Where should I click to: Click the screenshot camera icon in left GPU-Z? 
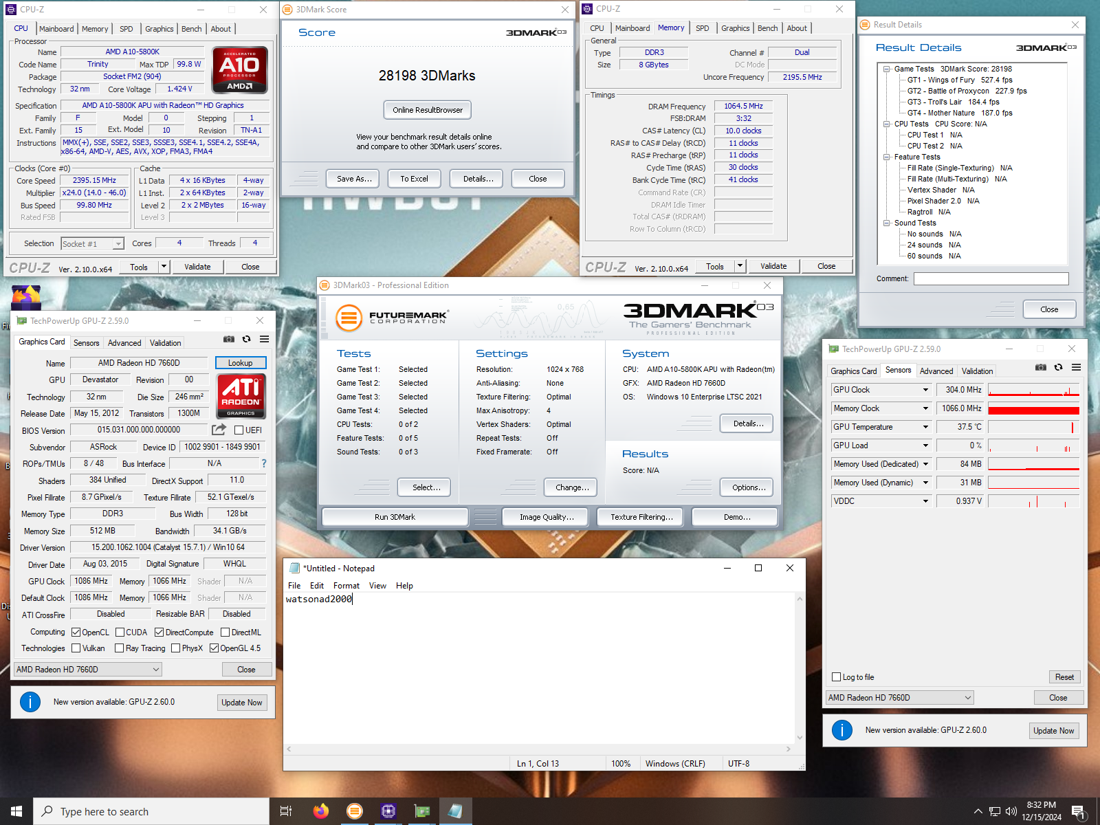click(x=229, y=339)
